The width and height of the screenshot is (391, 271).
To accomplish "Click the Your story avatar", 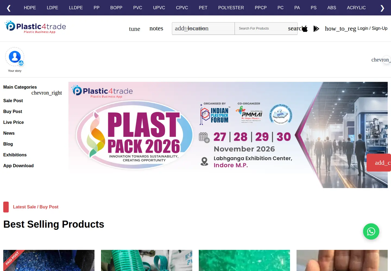I will tap(15, 57).
